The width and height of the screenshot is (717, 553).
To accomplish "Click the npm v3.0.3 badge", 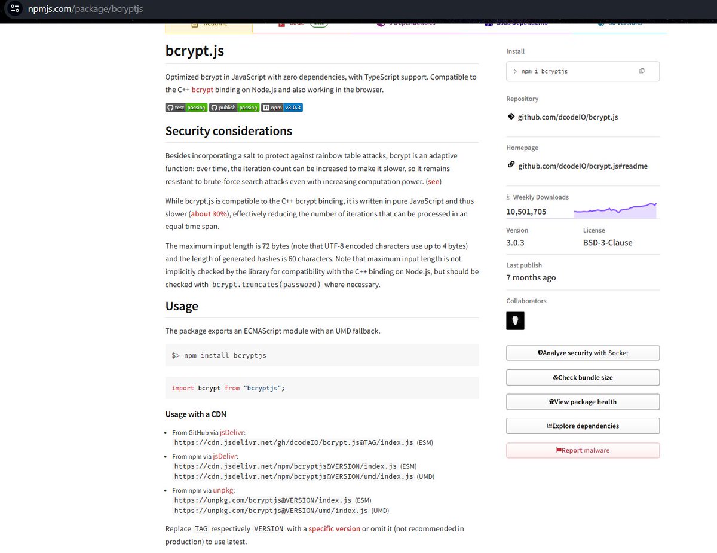I will pyautogui.click(x=282, y=108).
